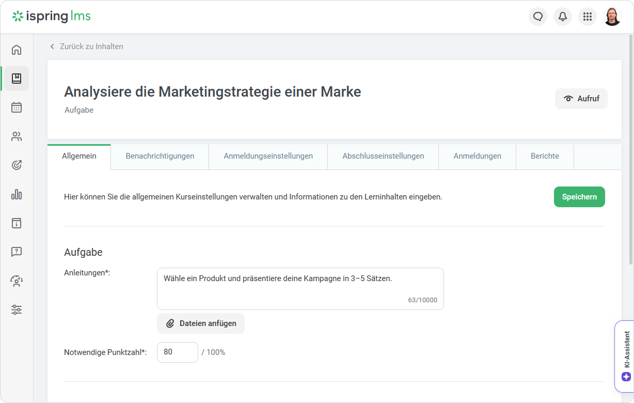Open the bar chart reports icon
Viewport: 634px width, 403px height.
pyautogui.click(x=17, y=194)
